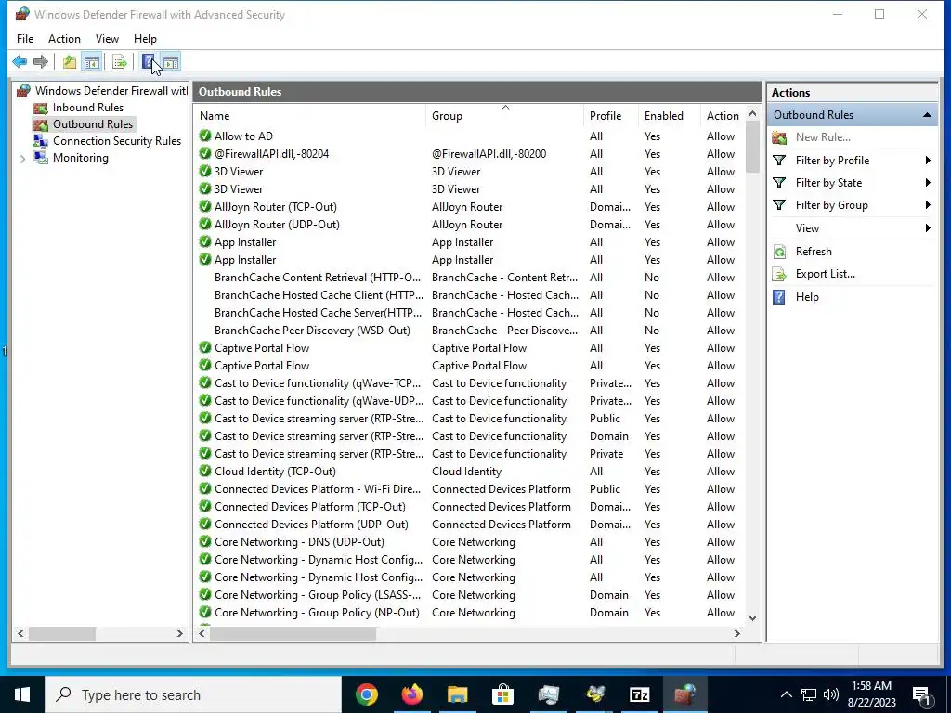
Task: Select Inbound Rules in the tree
Action: point(88,108)
